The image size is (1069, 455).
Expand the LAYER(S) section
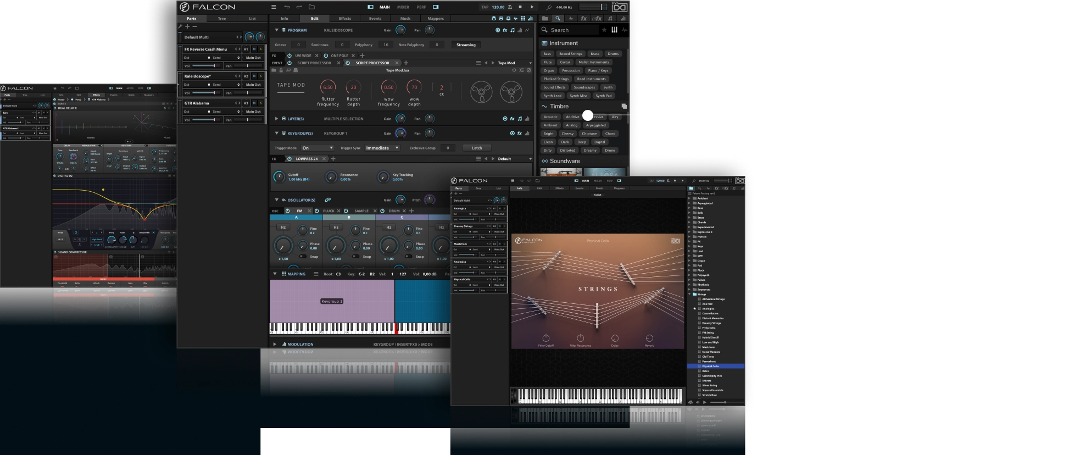coord(277,119)
